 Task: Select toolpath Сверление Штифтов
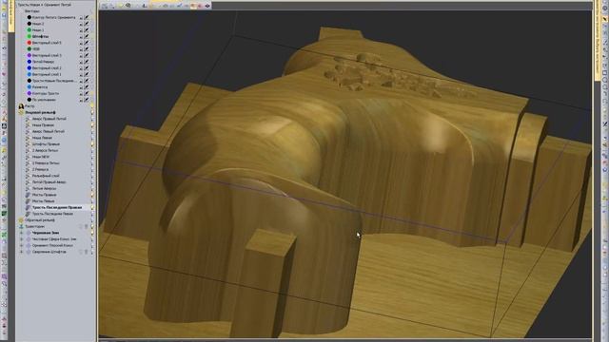pos(49,252)
